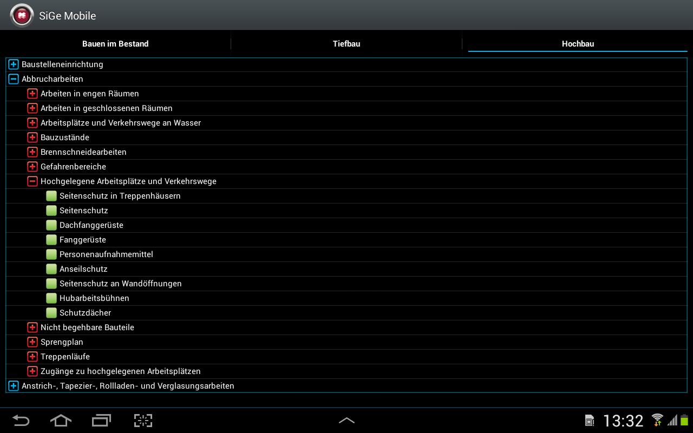Toggle the green box next to Anseilschutz
Image resolution: width=693 pixels, height=433 pixels.
click(51, 269)
